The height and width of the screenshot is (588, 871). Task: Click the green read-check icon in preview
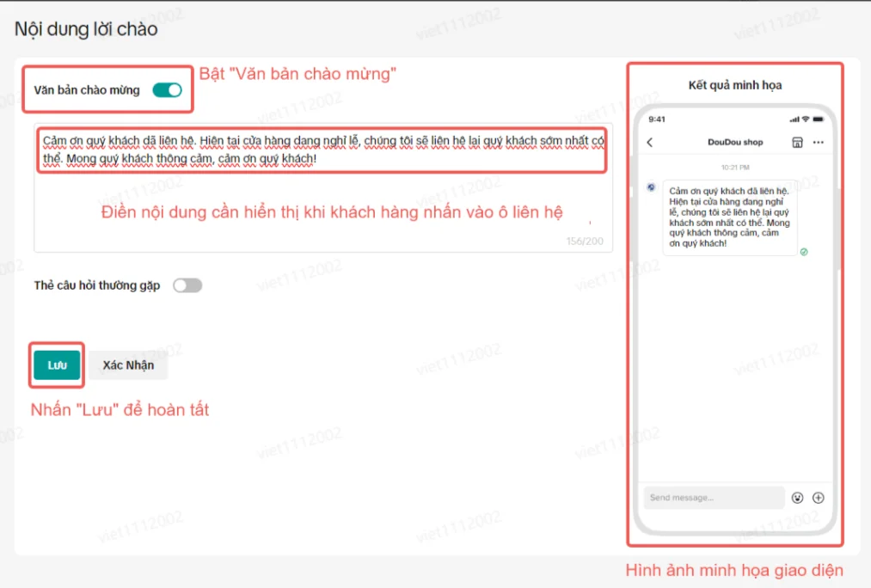[x=804, y=252]
